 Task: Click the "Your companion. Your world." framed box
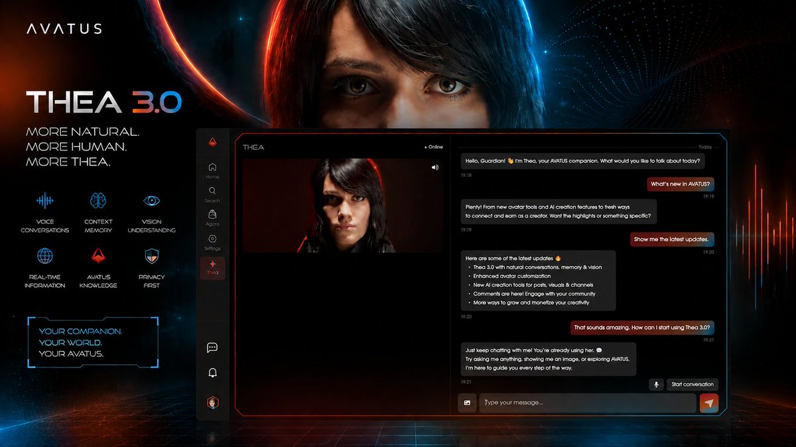tap(93, 342)
